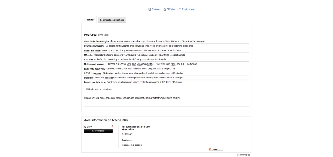The height and width of the screenshot is (157, 333).
Task: Launch the Product tour link
Action: [188, 9]
